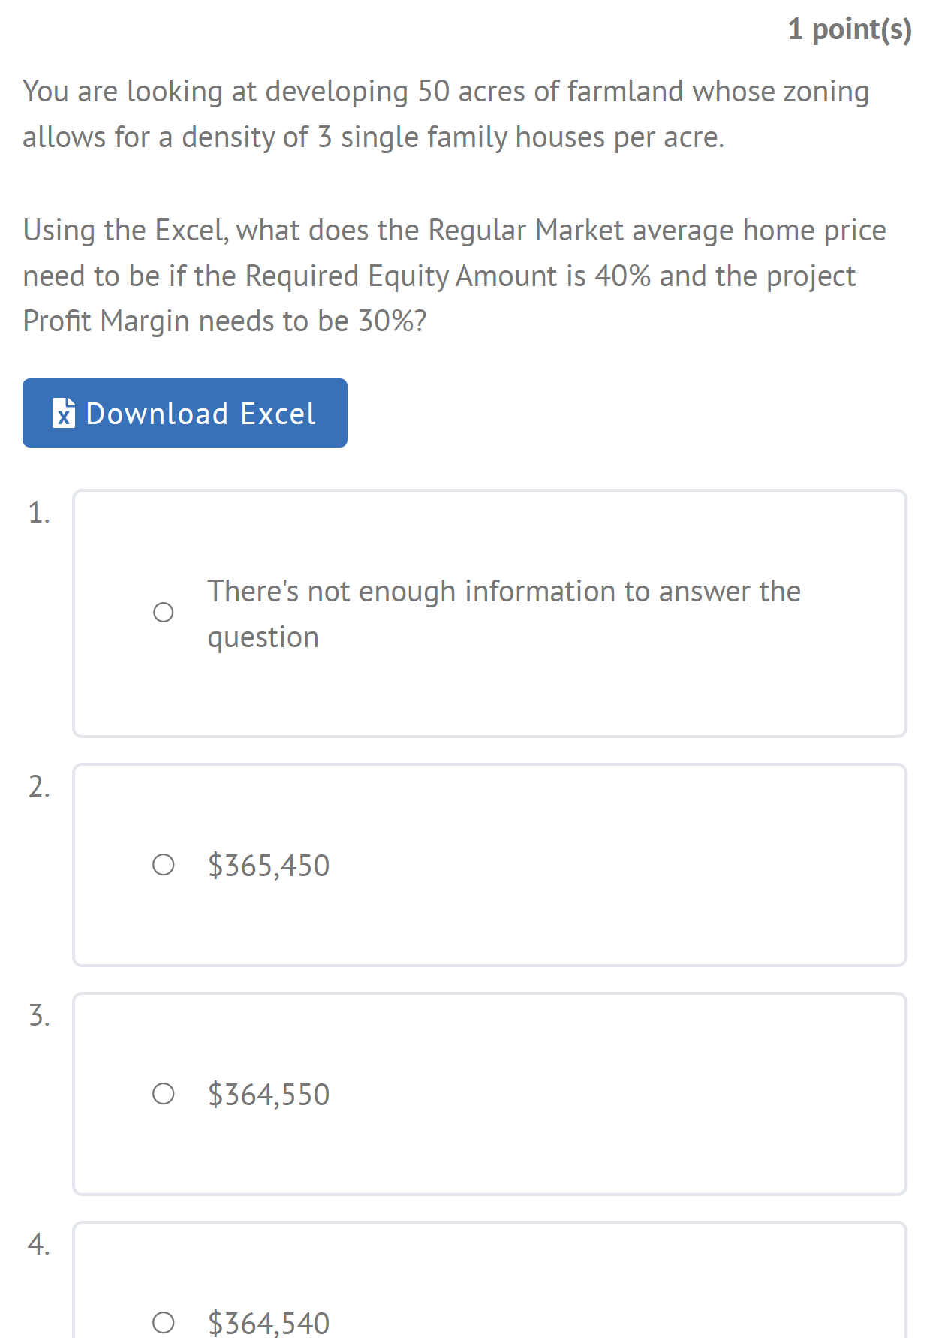Click the option number 3 label
The width and height of the screenshot is (936, 1338).
click(x=39, y=1015)
